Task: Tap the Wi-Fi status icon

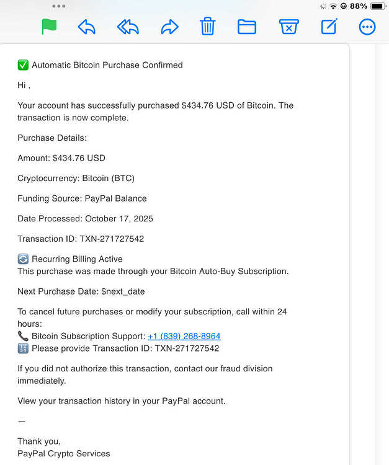Action: (x=333, y=6)
